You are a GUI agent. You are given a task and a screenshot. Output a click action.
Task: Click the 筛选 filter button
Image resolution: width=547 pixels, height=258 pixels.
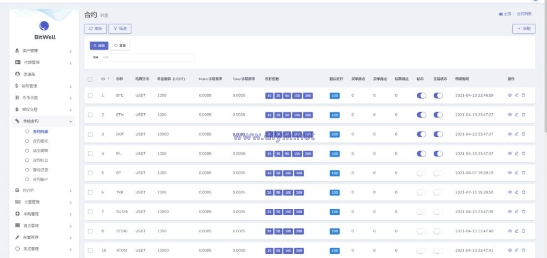point(120,29)
